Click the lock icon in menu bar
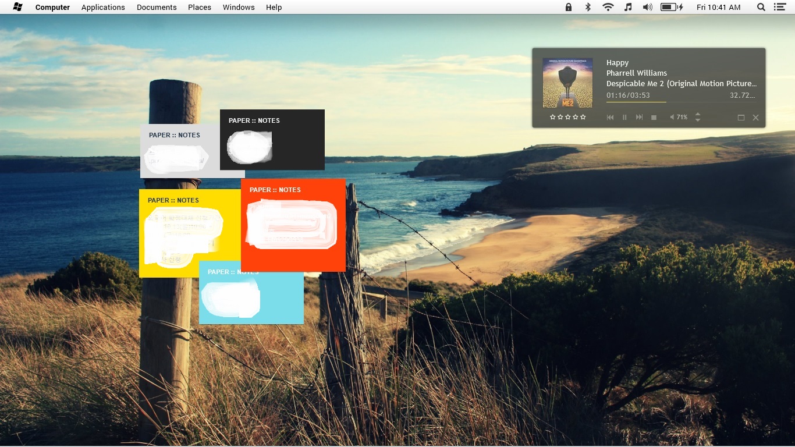Screen dimensions: 795x447 click(568, 7)
